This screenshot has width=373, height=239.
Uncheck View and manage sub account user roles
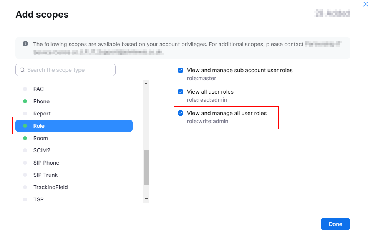point(181,70)
